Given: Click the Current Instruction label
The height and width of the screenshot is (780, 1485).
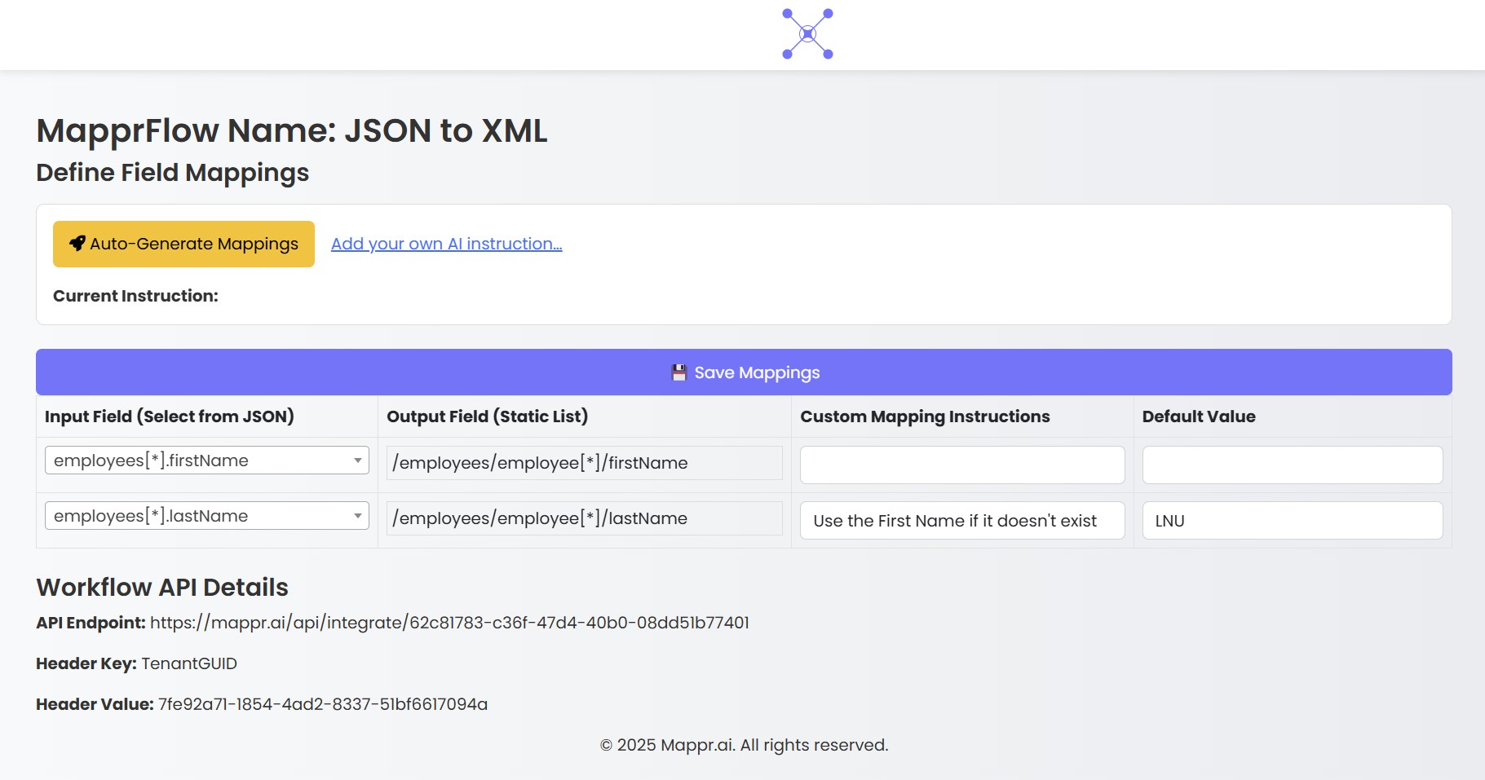Looking at the screenshot, I should (x=135, y=296).
